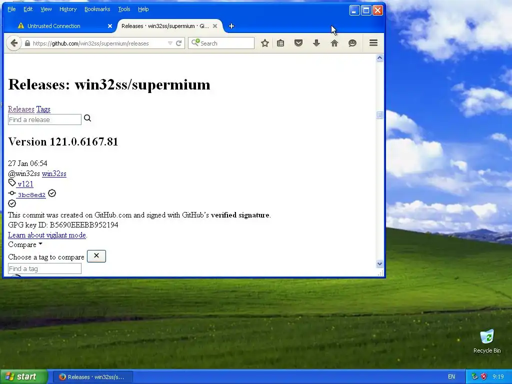Click the taskbar clock showing 9:19
Image resolution: width=512 pixels, height=384 pixels.
pos(498,376)
